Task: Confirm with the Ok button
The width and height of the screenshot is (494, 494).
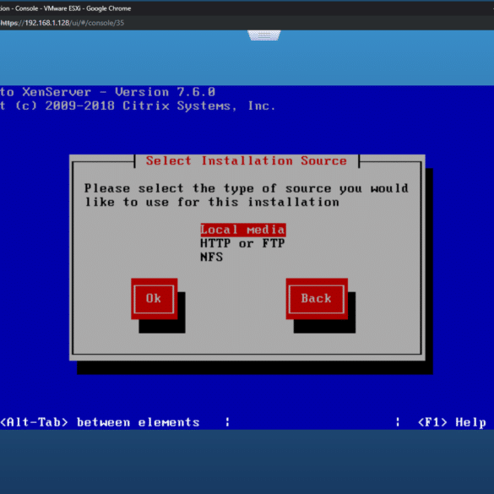Action: pos(154,299)
